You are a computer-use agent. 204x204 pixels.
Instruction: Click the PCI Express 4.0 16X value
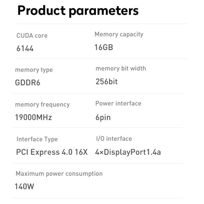coord(52,152)
